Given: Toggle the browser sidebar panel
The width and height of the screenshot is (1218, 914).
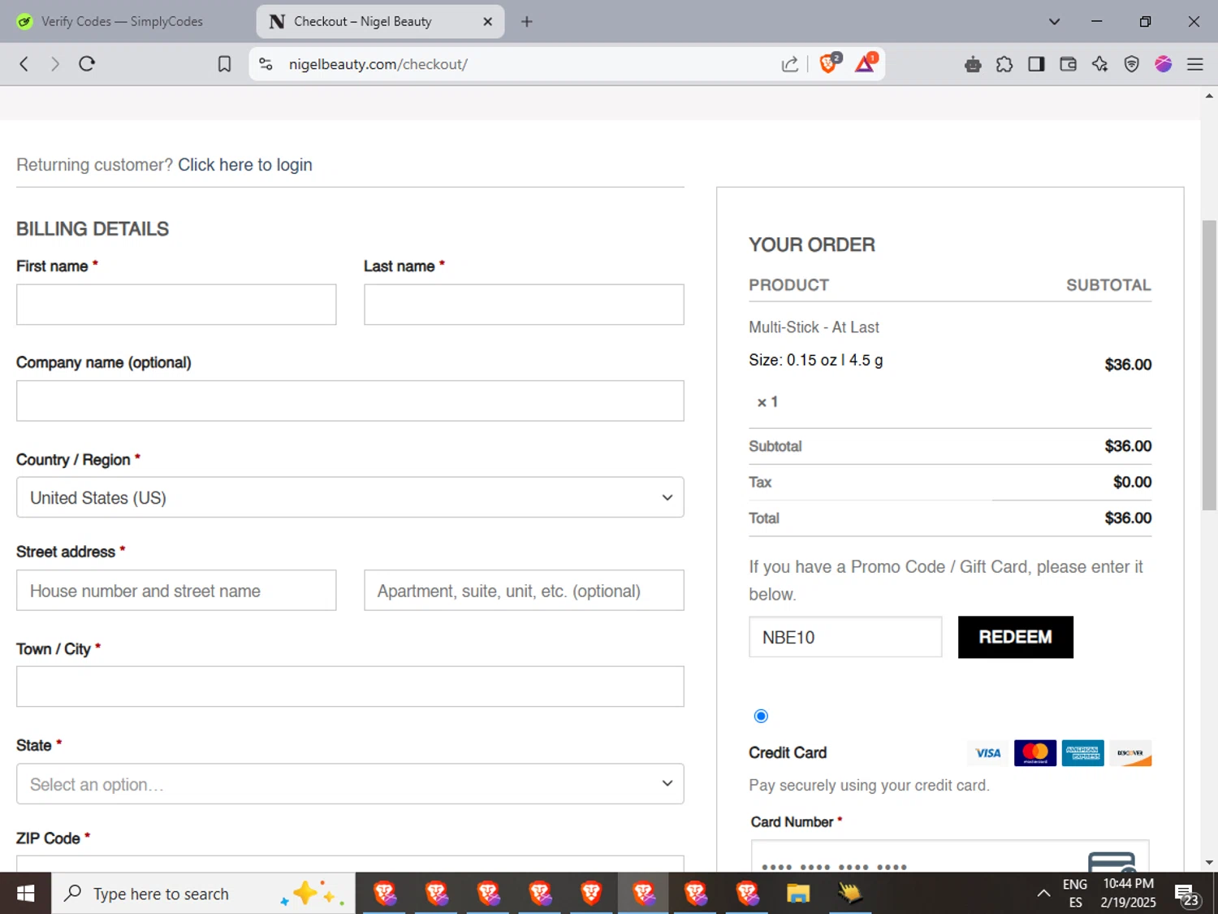Looking at the screenshot, I should pos(1036,64).
